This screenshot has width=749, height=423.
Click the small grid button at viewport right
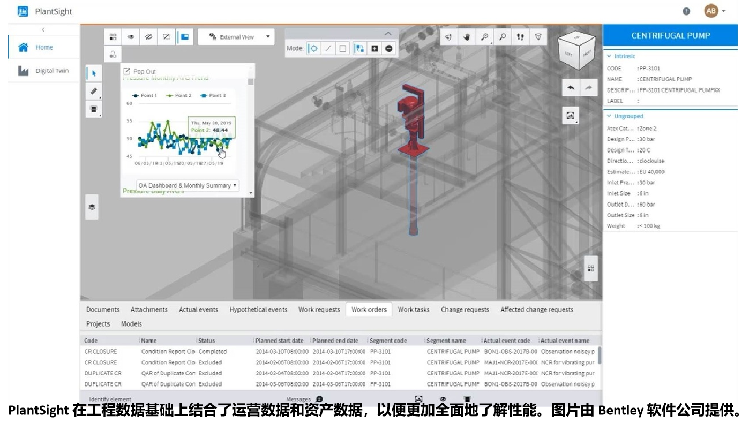[591, 268]
